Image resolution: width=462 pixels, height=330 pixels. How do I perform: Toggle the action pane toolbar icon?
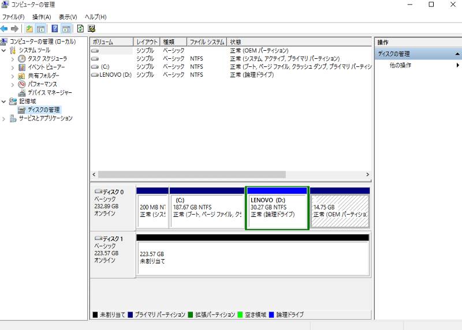[66, 28]
